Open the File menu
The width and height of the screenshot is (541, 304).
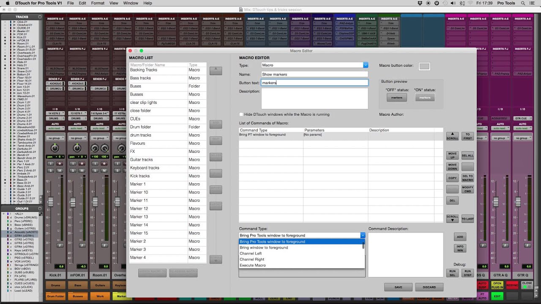point(70,3)
